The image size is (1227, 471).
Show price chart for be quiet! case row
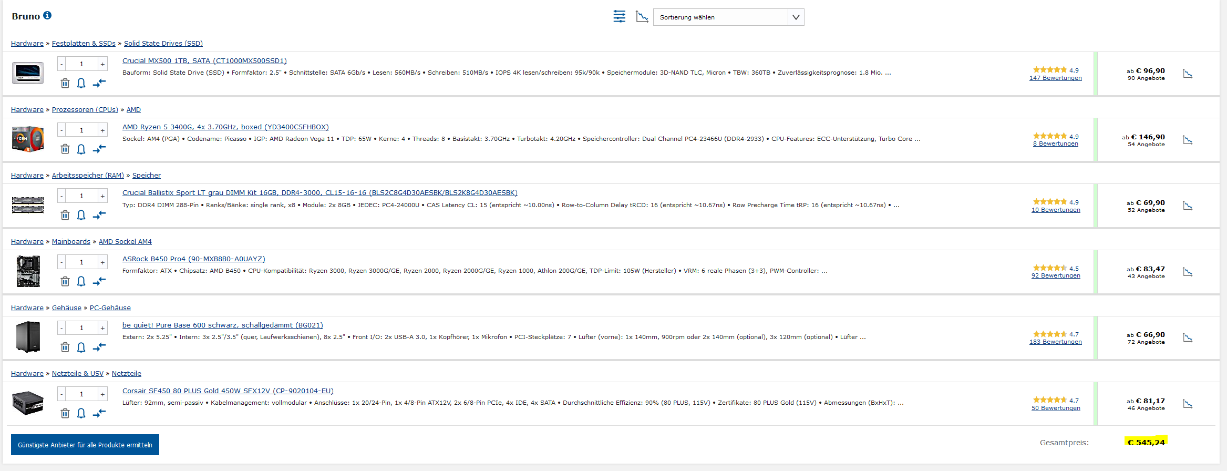1188,337
